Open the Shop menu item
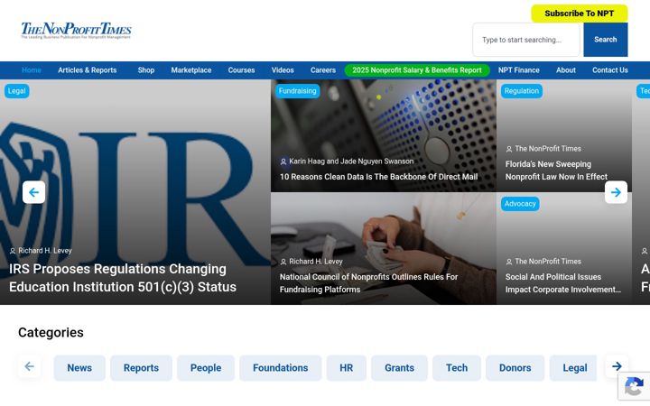 click(x=146, y=70)
